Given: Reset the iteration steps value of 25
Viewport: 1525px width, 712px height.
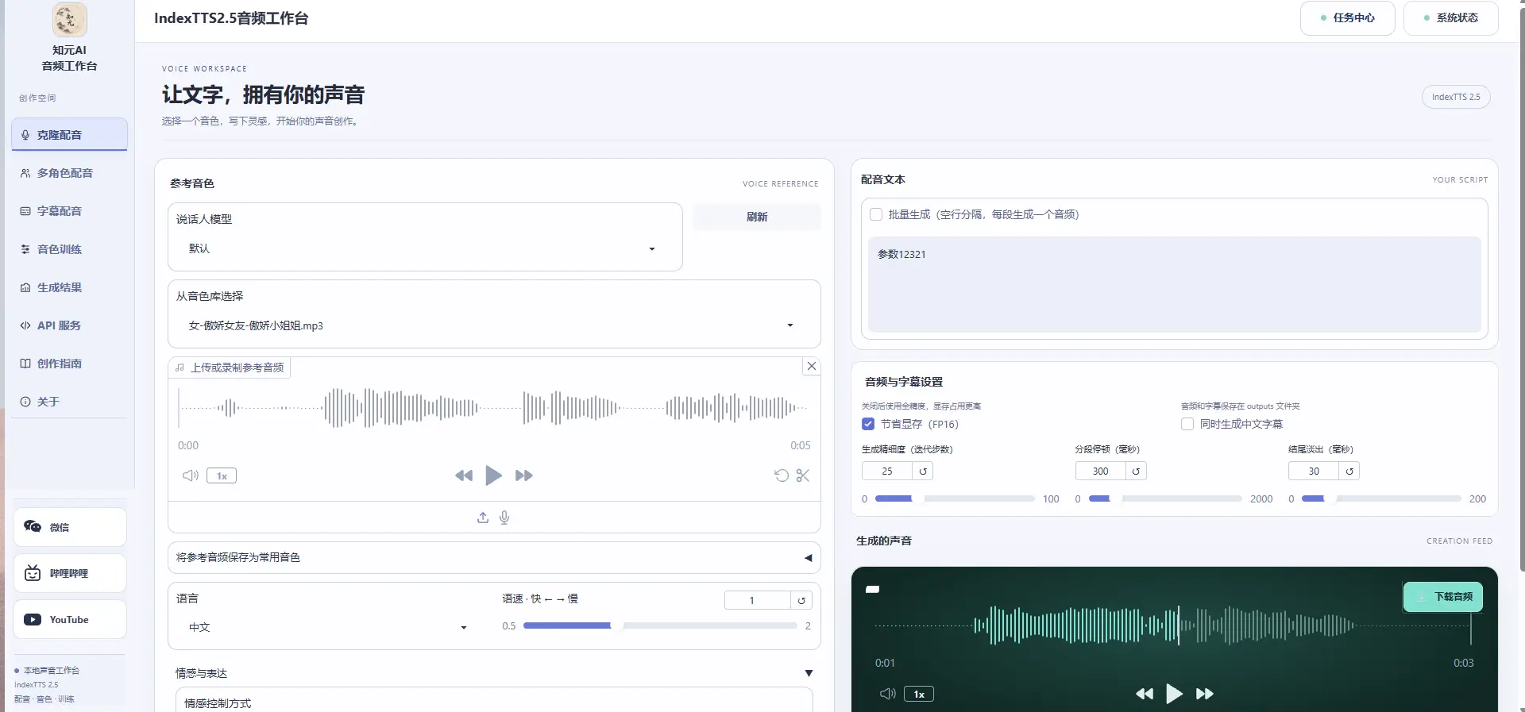Looking at the screenshot, I should [923, 471].
